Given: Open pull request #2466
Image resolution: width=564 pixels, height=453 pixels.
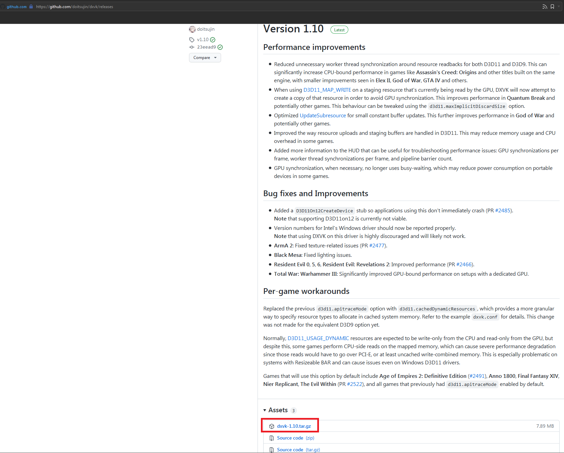Looking at the screenshot, I should [x=464, y=265].
